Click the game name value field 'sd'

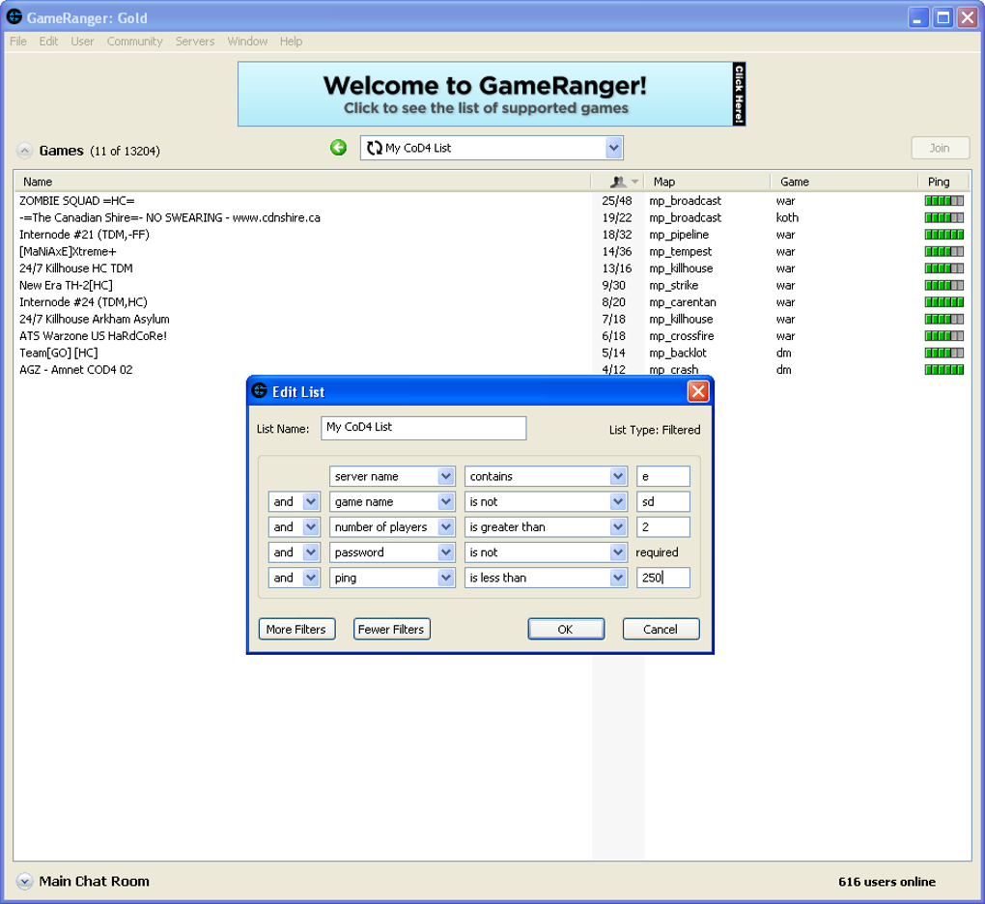[662, 501]
